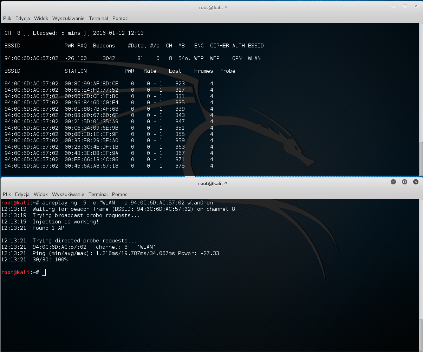Image resolution: width=423 pixels, height=352 pixels.
Task: Click the CIPHER column header
Action: coord(220,46)
